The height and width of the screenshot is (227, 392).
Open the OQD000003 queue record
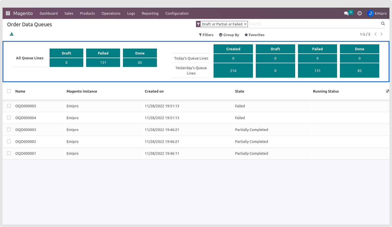tap(26, 130)
